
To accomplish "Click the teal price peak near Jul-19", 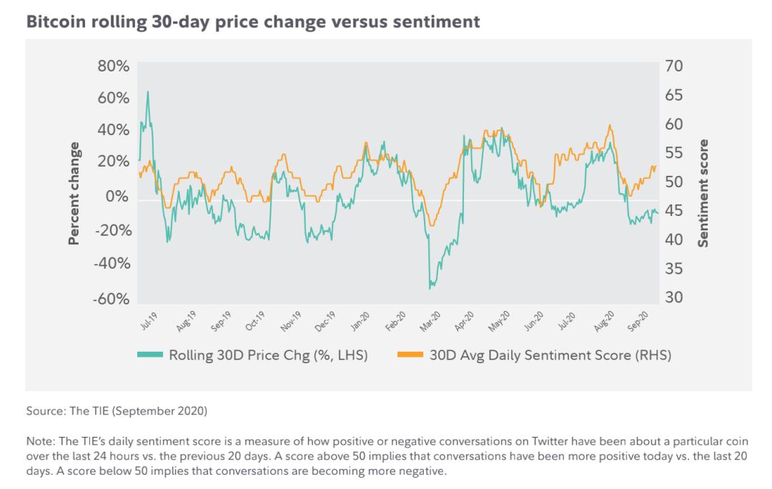I will tap(148, 92).
